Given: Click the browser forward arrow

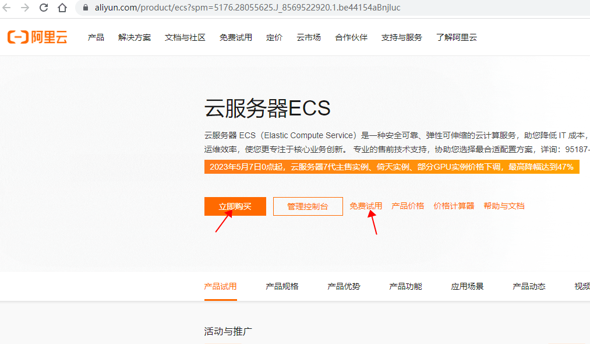Looking at the screenshot, I should 25,8.
